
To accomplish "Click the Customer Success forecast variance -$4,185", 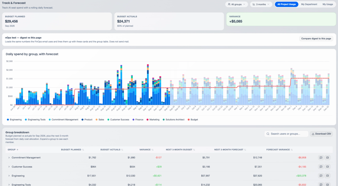I will [302, 167].
